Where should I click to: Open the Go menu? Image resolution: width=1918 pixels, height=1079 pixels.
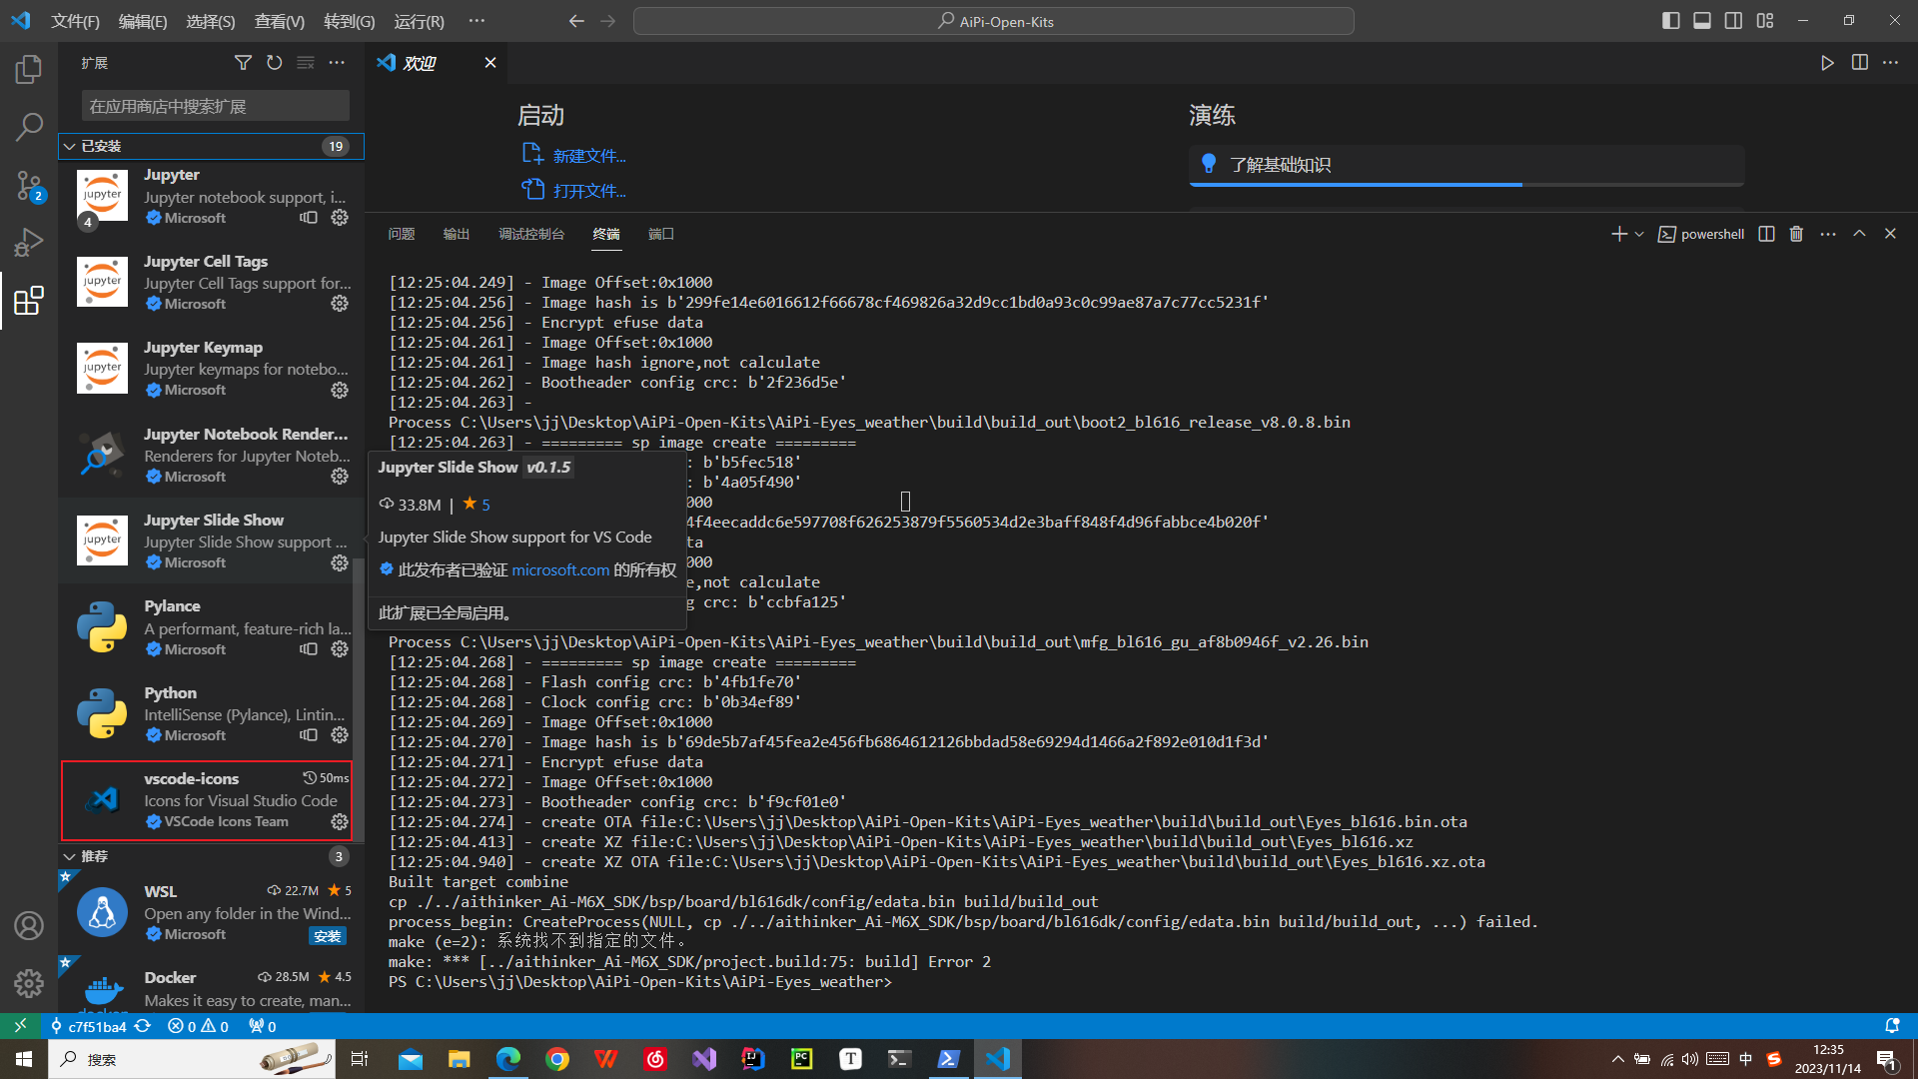(x=350, y=21)
